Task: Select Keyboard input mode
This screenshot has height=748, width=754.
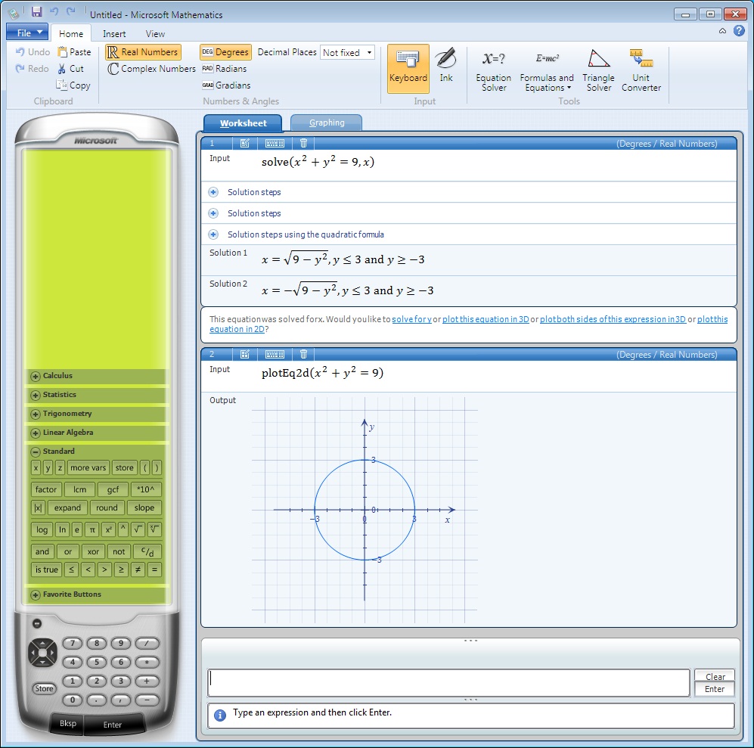Action: pyautogui.click(x=408, y=69)
